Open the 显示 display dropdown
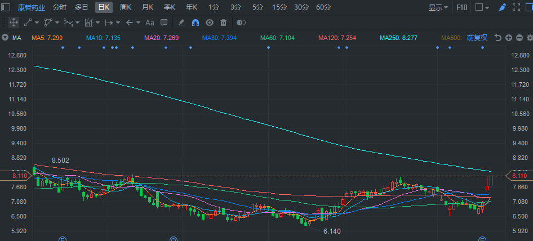533x241 pixels. coord(438,7)
